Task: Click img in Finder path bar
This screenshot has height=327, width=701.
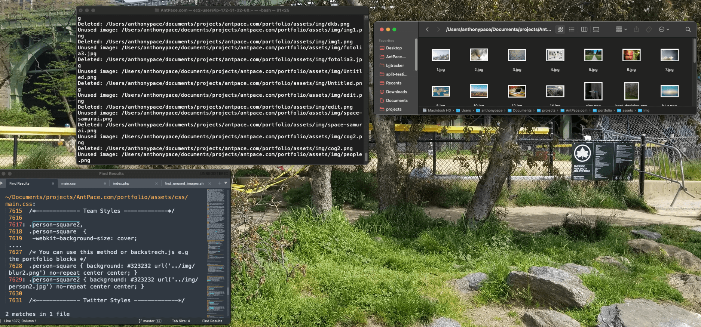Action: pos(644,111)
